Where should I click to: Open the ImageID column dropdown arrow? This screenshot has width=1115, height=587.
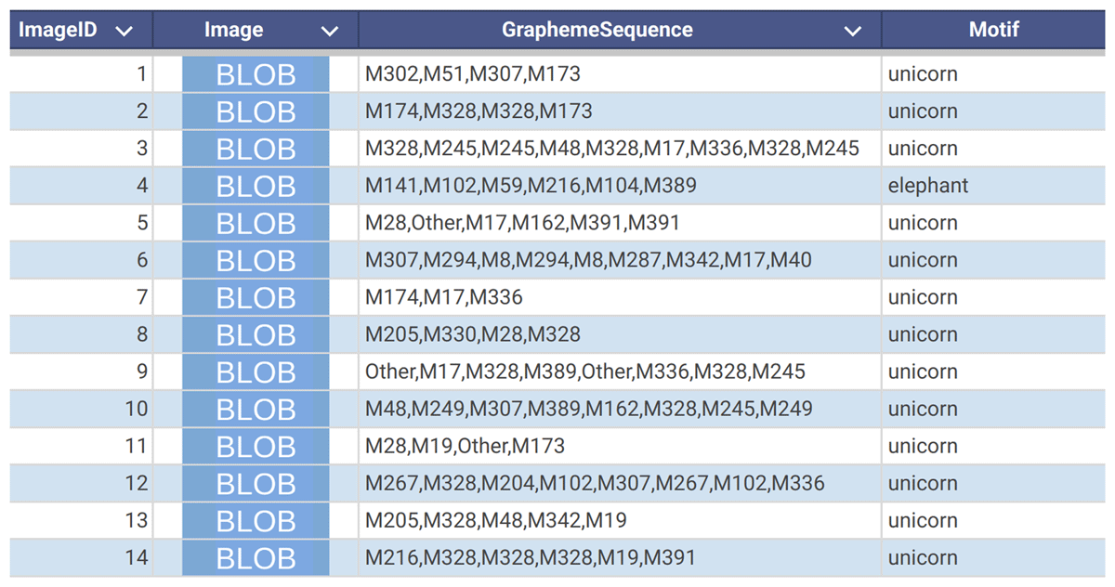(x=124, y=31)
